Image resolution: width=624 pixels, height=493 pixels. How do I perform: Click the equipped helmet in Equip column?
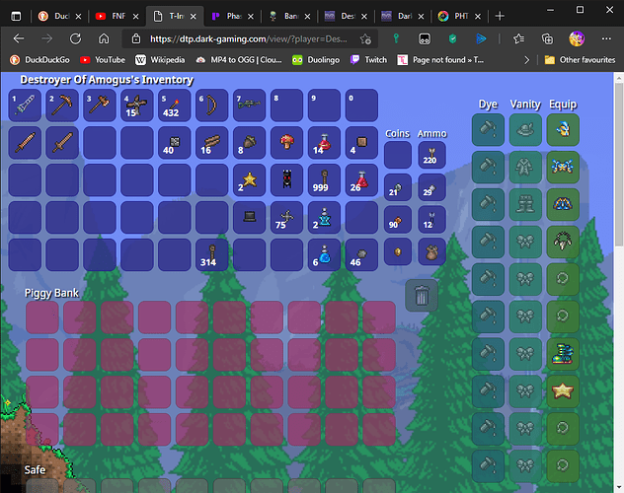[x=563, y=130]
